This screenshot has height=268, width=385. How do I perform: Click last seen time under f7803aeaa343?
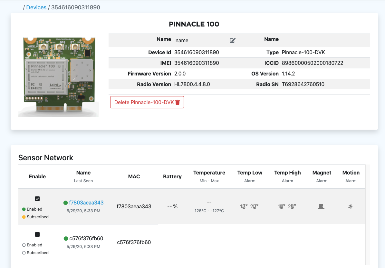tap(83, 211)
